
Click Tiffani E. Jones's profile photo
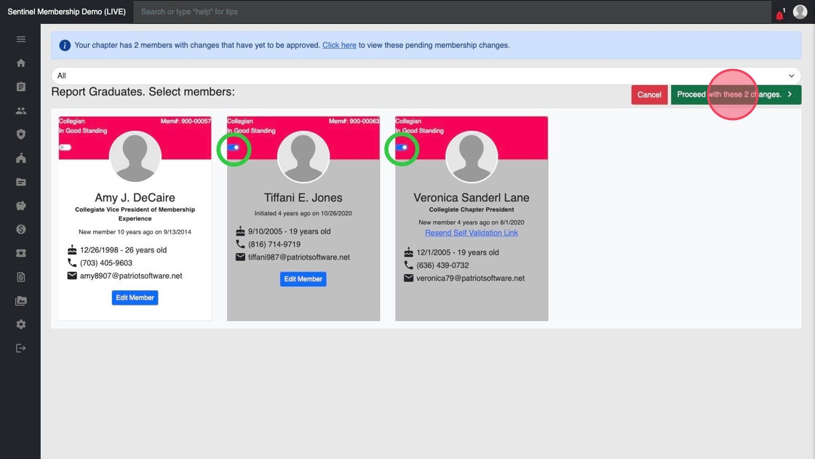pyautogui.click(x=303, y=156)
